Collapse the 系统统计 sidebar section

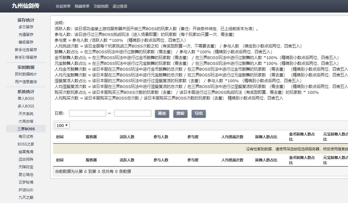[x=26, y=92]
